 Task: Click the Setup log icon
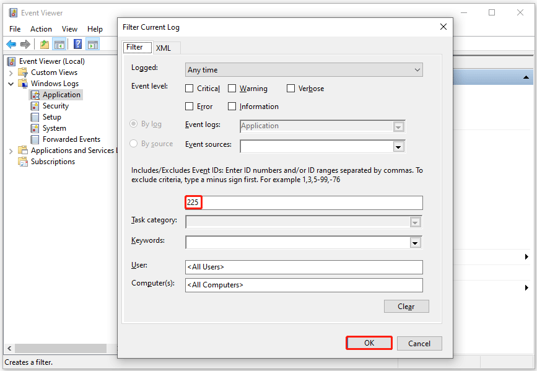pyautogui.click(x=35, y=117)
